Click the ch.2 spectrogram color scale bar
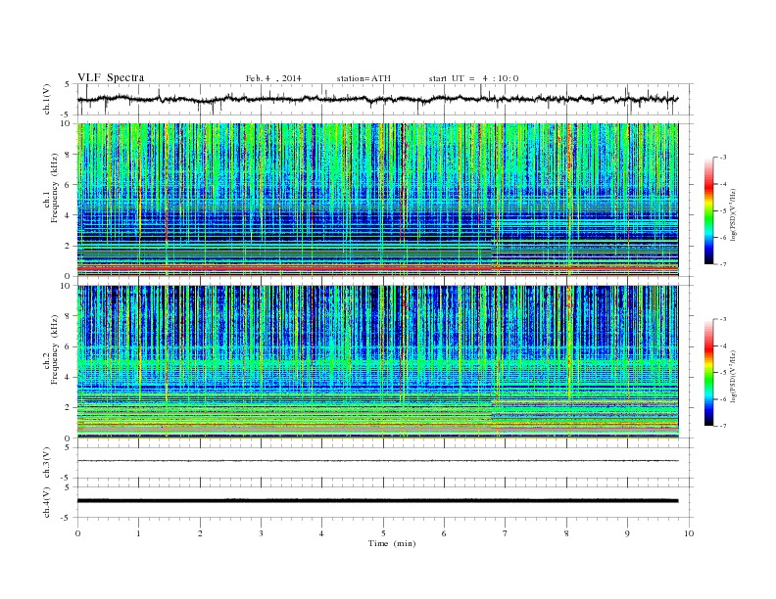Screen dimensions: 776x599 coord(708,373)
